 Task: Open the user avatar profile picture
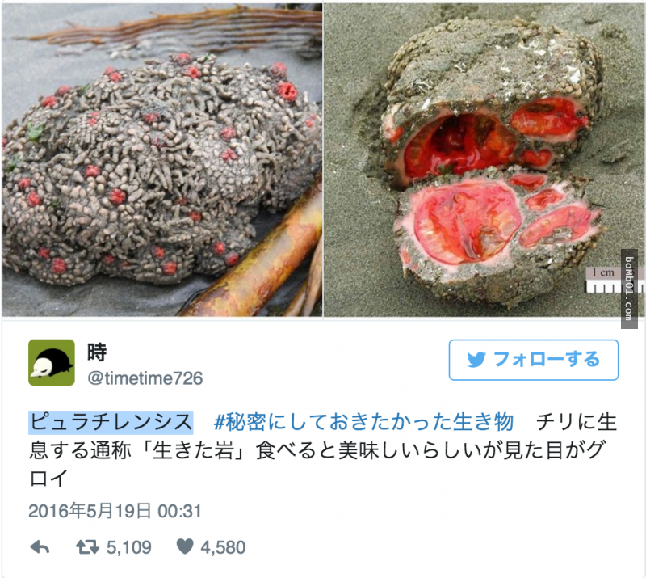tap(52, 363)
